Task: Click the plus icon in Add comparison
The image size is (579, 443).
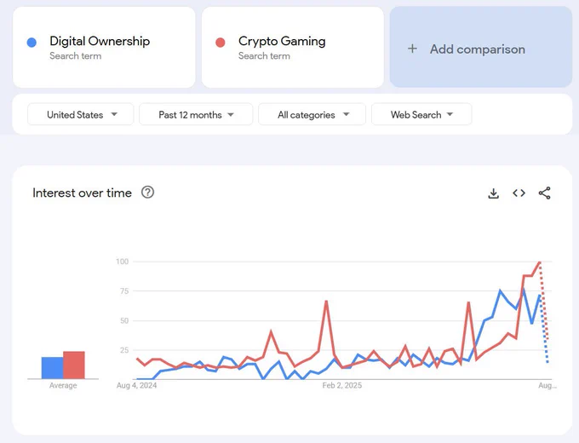Action: click(412, 49)
